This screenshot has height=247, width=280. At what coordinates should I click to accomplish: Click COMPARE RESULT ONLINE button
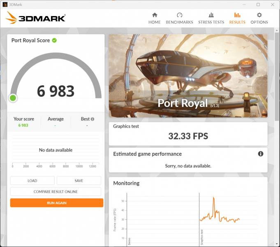click(56, 191)
